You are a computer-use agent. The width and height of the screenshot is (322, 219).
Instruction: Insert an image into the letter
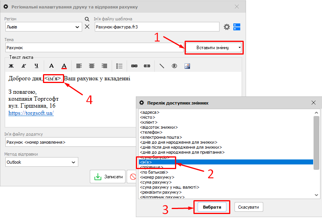point(187,66)
